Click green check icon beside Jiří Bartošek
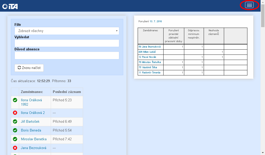Screen dimensions: 265x155 tap(15, 122)
